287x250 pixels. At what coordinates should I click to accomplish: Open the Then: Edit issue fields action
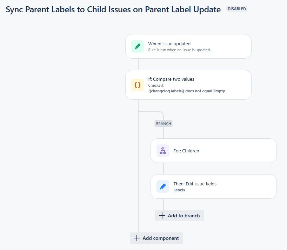coord(214,186)
